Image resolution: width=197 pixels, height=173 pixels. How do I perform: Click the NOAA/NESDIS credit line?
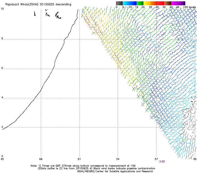115,171
